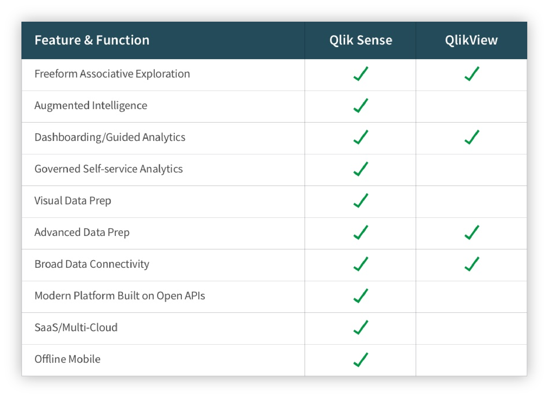Click Qlik Sense checkmark for Visual Data Prep
Viewport: 549px width, 398px height.
361,201
